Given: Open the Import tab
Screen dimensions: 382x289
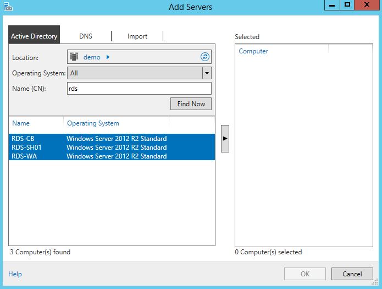Looking at the screenshot, I should pos(137,36).
